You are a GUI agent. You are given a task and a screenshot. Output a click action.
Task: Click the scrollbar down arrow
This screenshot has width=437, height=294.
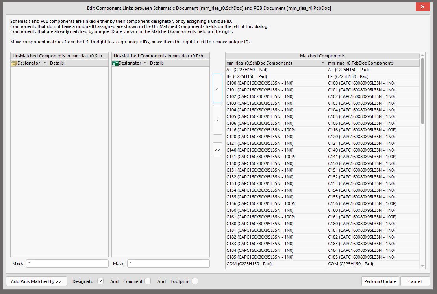tap(422, 266)
